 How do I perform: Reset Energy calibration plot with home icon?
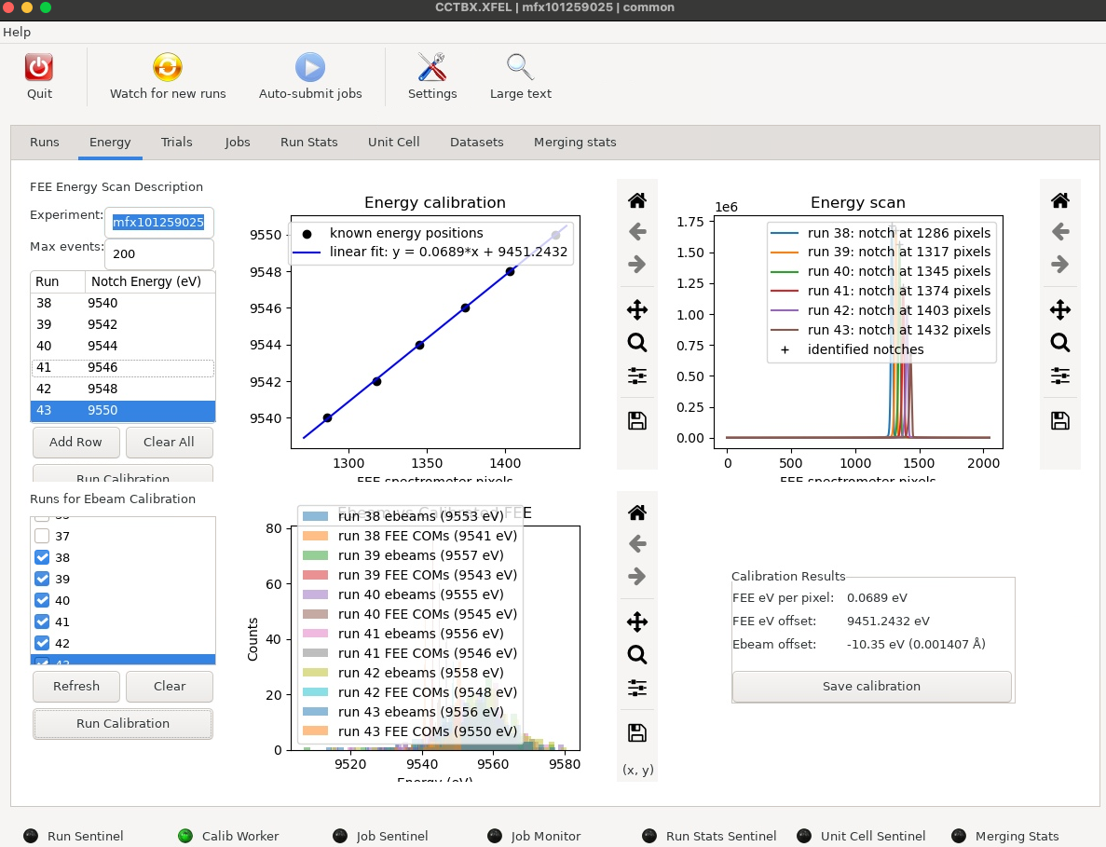(x=637, y=201)
